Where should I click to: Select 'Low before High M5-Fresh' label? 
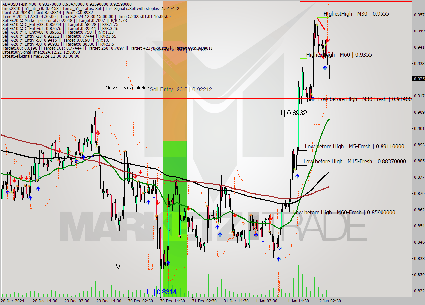[x=355, y=146]
